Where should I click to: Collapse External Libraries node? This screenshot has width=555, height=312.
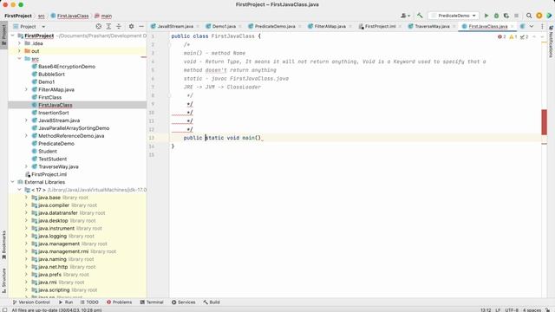point(12,182)
